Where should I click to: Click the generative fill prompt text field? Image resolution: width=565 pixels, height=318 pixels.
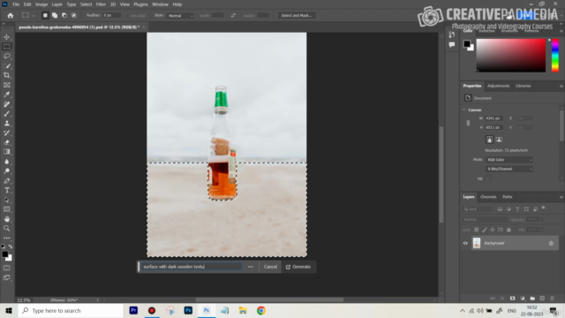[191, 267]
